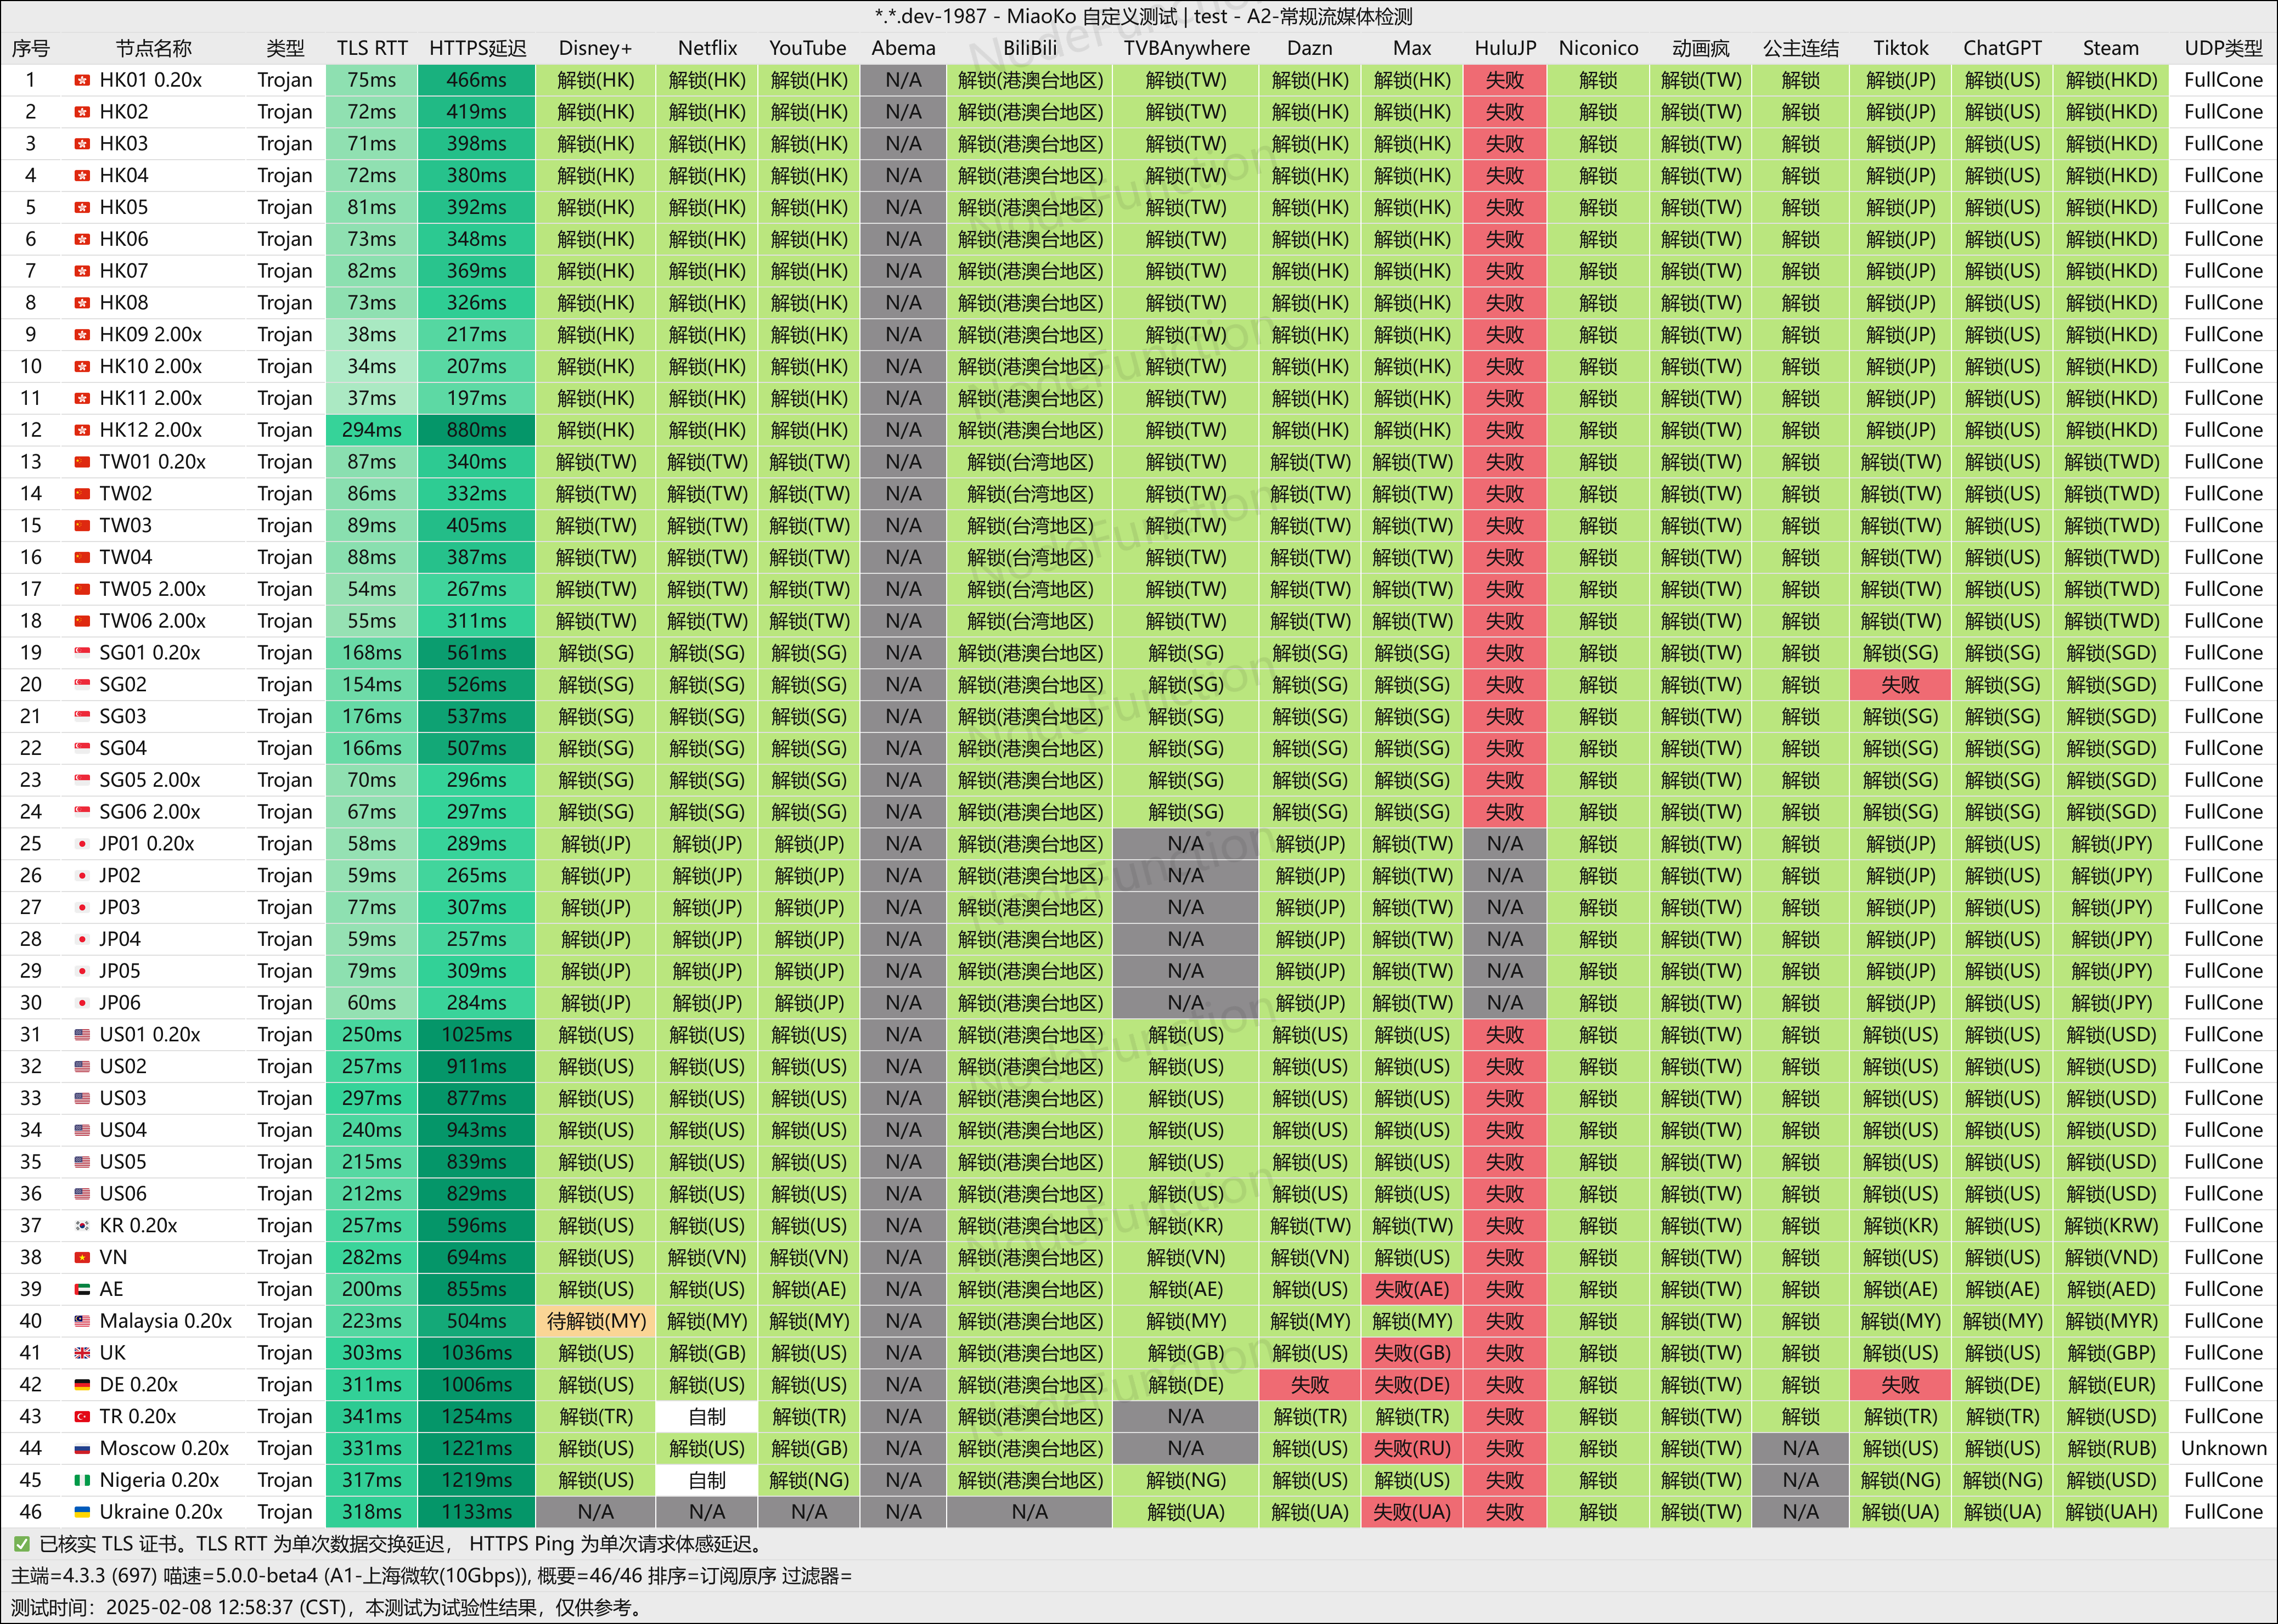
Task: Click the 待解锁(MY) Disney+ cell for Malaysia
Action: (x=596, y=1321)
